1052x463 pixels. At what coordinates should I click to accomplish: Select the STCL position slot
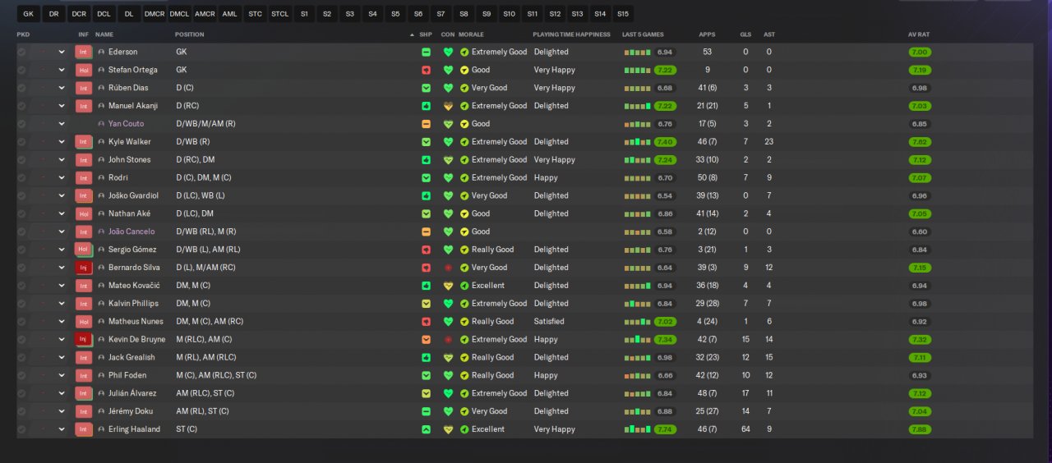tap(279, 14)
